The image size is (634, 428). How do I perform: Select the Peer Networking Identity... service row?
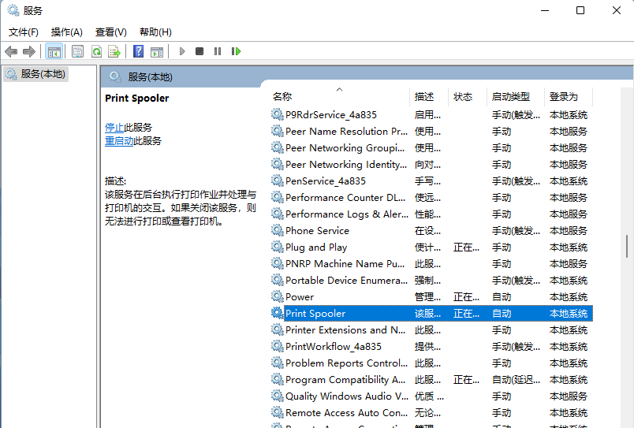[431, 165]
